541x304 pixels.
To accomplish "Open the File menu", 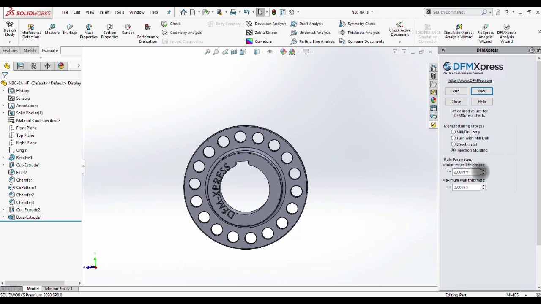I will (65, 12).
